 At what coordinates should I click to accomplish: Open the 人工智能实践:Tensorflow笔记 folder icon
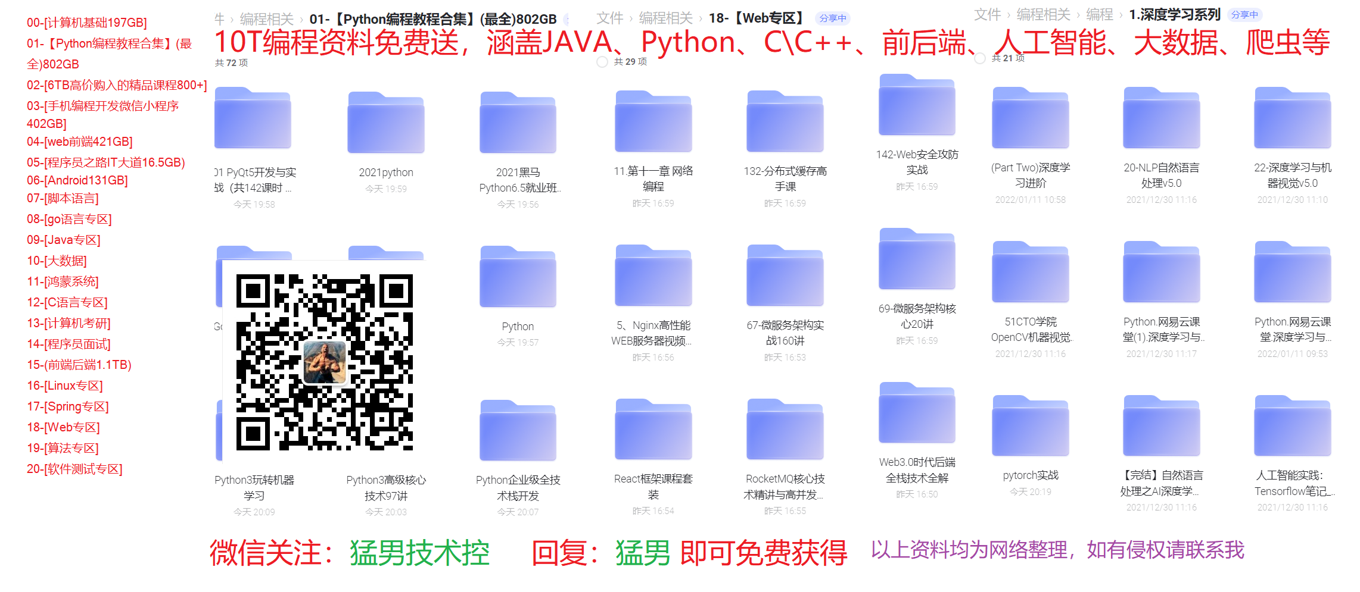click(1293, 426)
